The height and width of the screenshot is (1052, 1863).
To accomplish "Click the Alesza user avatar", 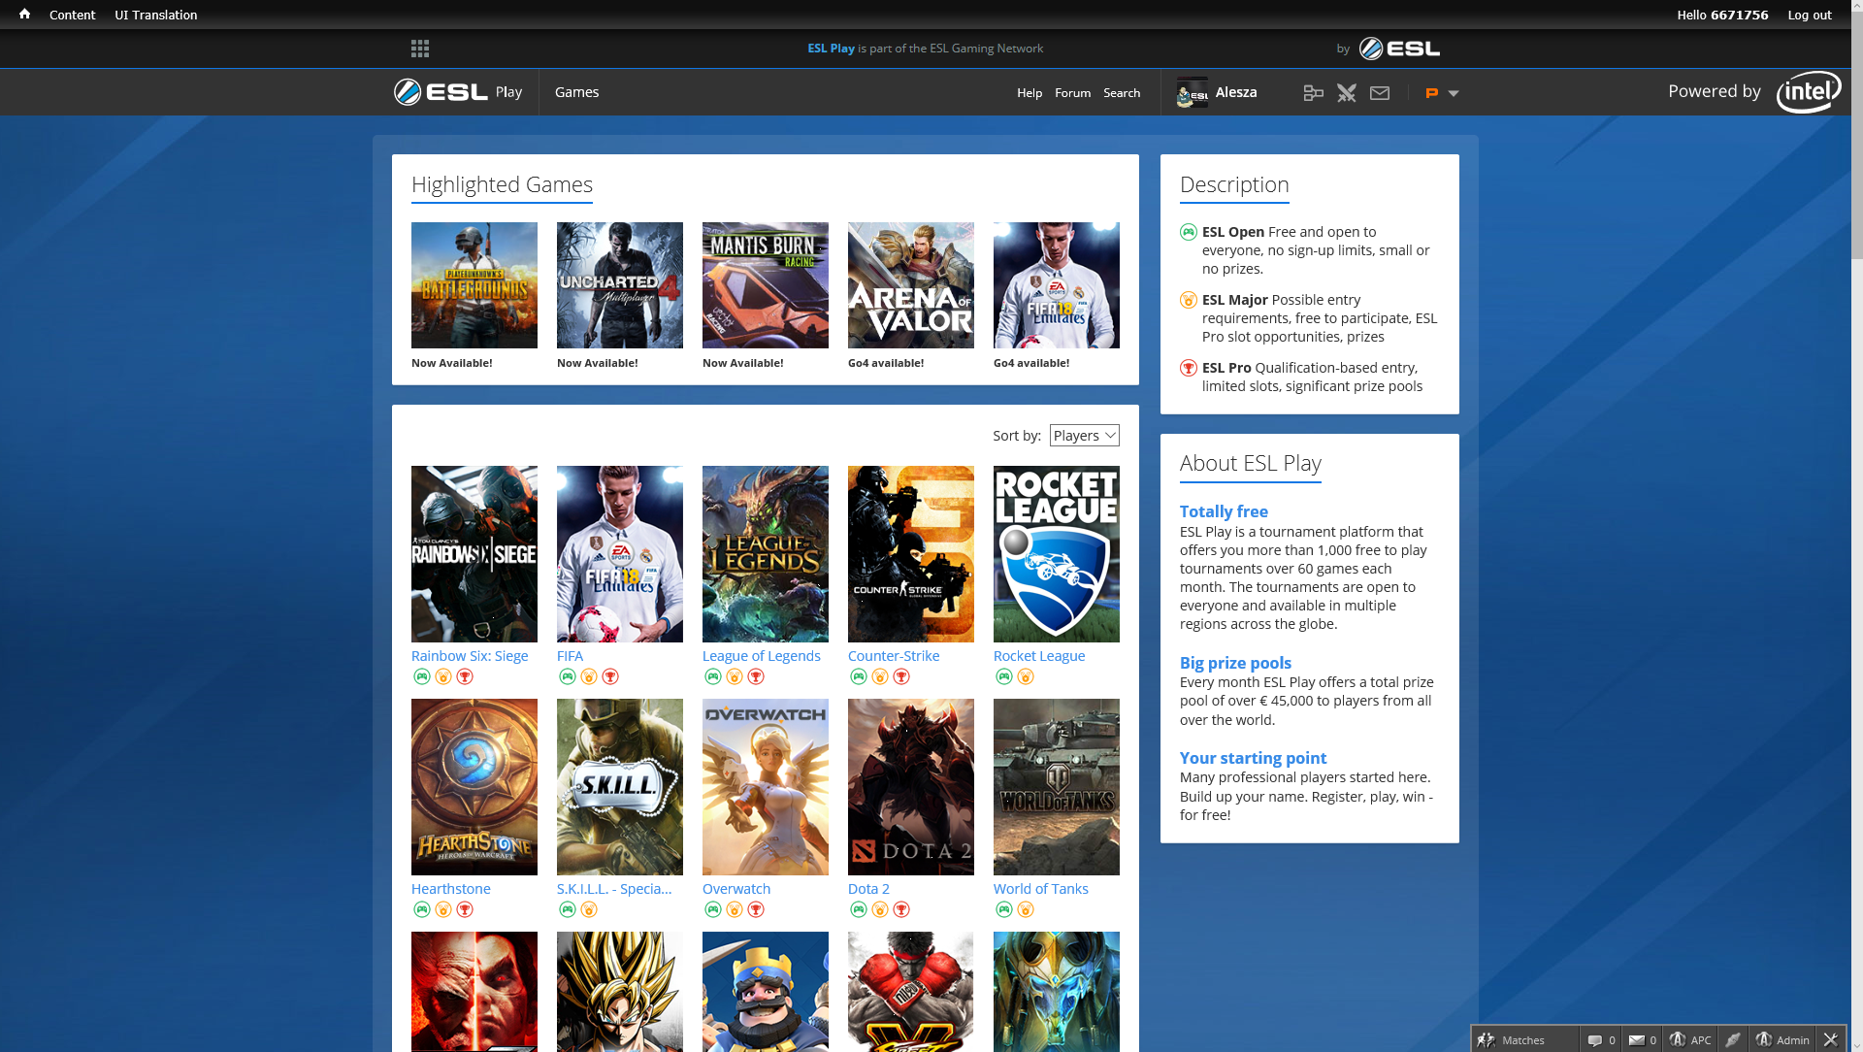I will (x=1193, y=92).
